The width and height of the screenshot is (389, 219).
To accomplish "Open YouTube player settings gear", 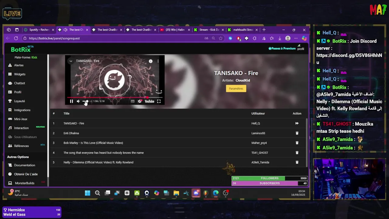I will point(140,101).
